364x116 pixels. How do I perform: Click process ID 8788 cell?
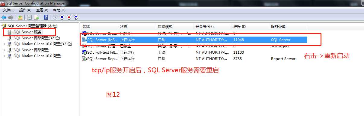pyautogui.click(x=237, y=58)
